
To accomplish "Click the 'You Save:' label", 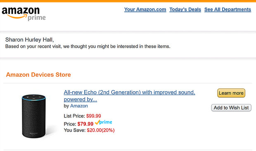I will click(75, 130).
